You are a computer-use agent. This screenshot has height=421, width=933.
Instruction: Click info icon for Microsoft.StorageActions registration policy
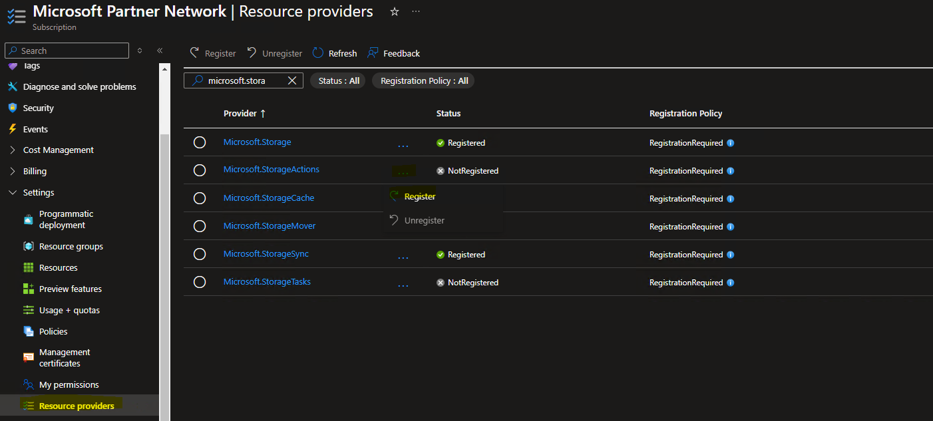730,171
